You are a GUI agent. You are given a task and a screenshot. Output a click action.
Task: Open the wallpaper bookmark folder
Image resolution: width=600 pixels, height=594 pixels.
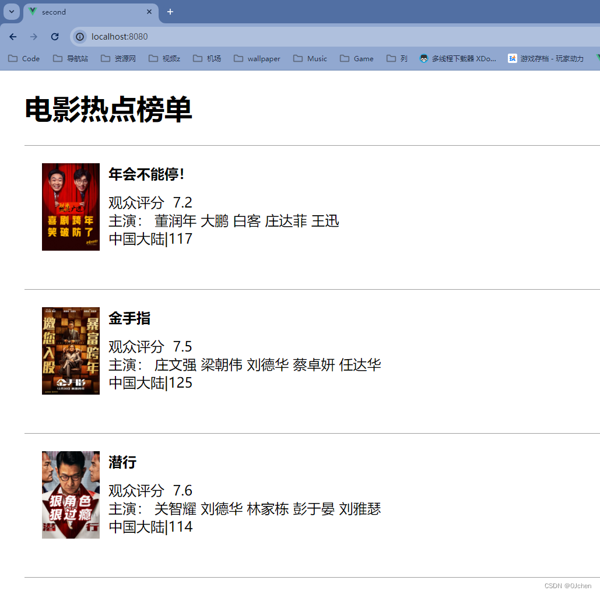(257, 58)
